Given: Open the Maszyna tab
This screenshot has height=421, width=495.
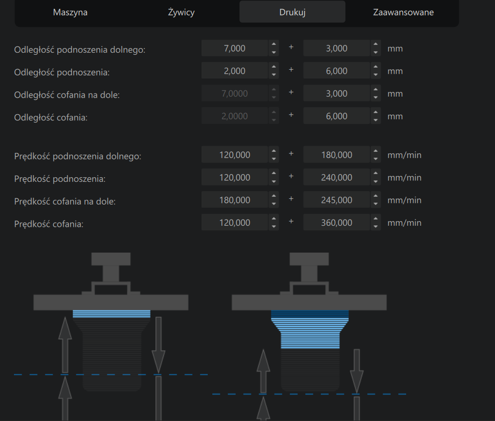Looking at the screenshot, I should click(70, 12).
